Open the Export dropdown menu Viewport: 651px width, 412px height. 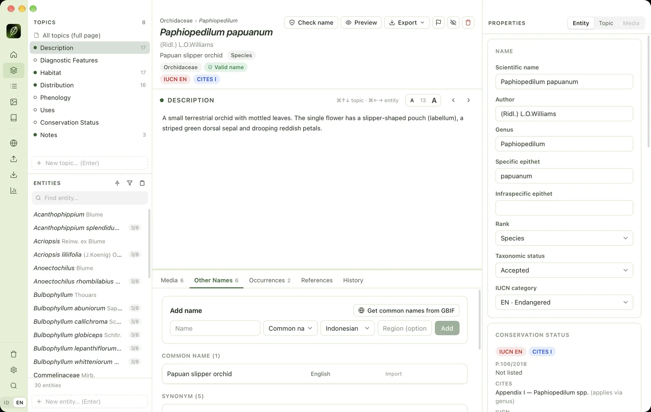pyautogui.click(x=407, y=22)
